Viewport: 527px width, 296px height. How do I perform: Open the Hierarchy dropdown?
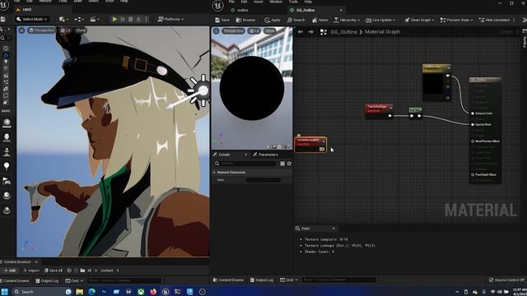(347, 20)
